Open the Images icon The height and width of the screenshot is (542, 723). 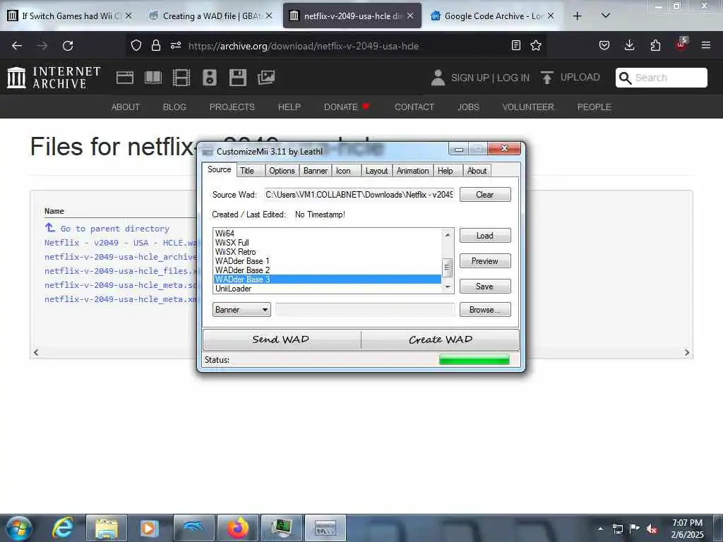point(266,78)
